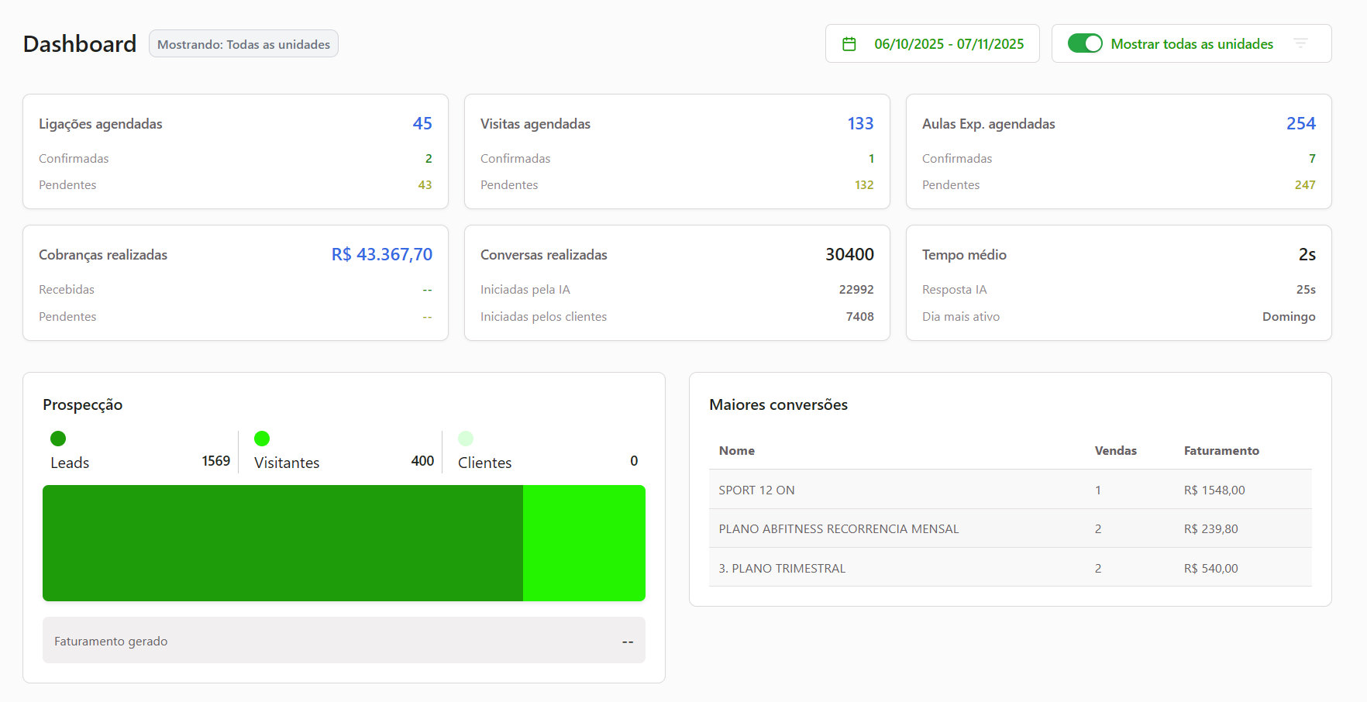
Task: Click the filter icon beside unit toggle
Action: coord(1300,43)
